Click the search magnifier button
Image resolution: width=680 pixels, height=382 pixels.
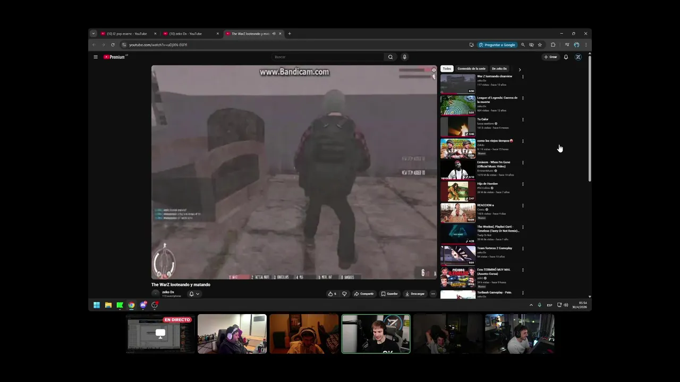click(390, 57)
